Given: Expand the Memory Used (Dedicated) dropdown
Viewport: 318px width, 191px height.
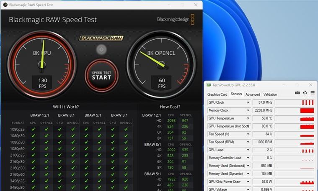Looking at the screenshot, I should 248,166.
